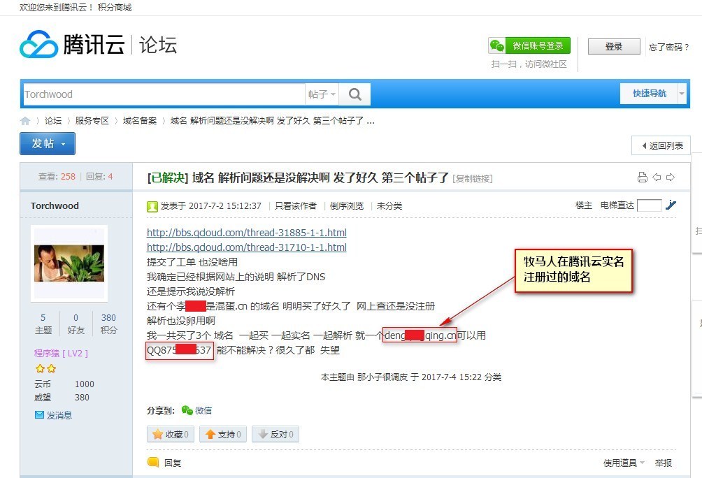This screenshot has height=478, width=702.
Task: Click the floor-jump elevator input box
Action: [x=649, y=205]
